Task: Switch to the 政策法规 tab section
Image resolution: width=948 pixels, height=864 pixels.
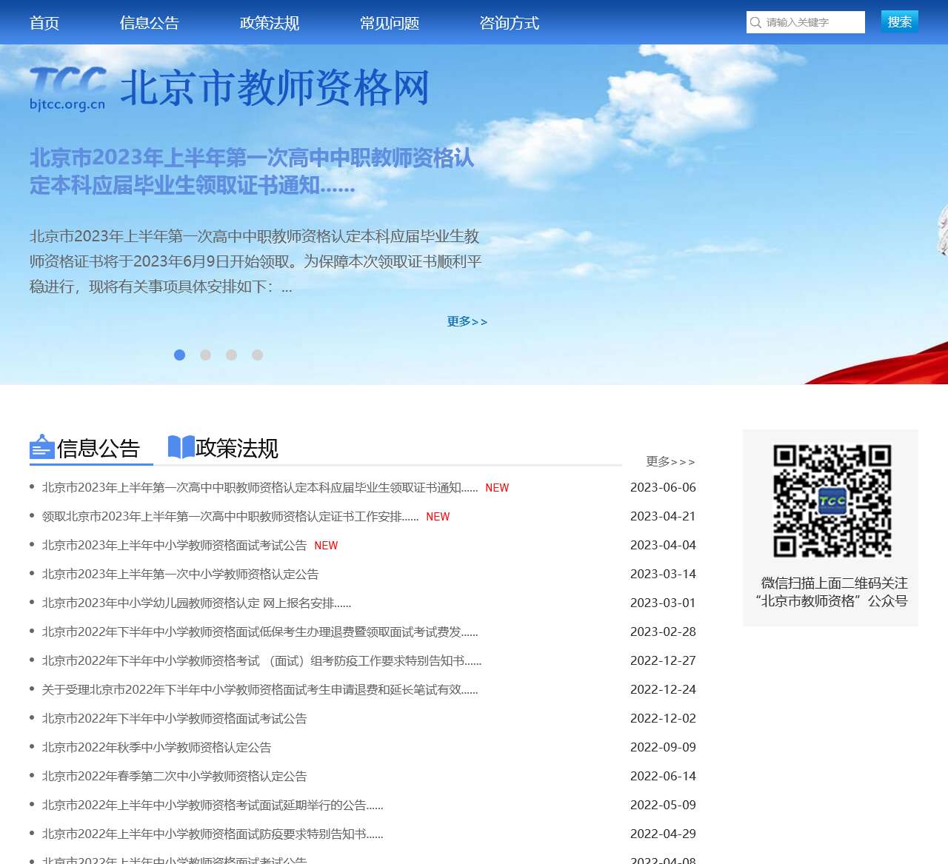Action: click(236, 448)
